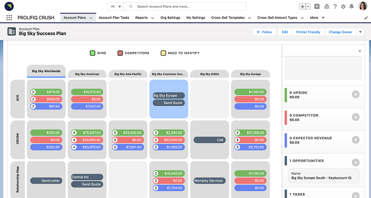The image size is (371, 198).
Task: Open the Account Plan Tasks tab
Action: [x=114, y=17]
